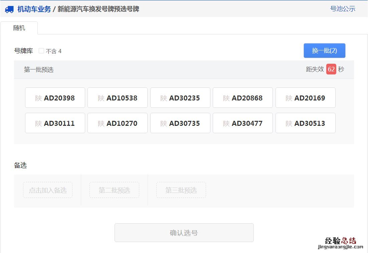This screenshot has width=368, height=253.
Task: Click the 点击加入备选 slot
Action: click(x=47, y=190)
